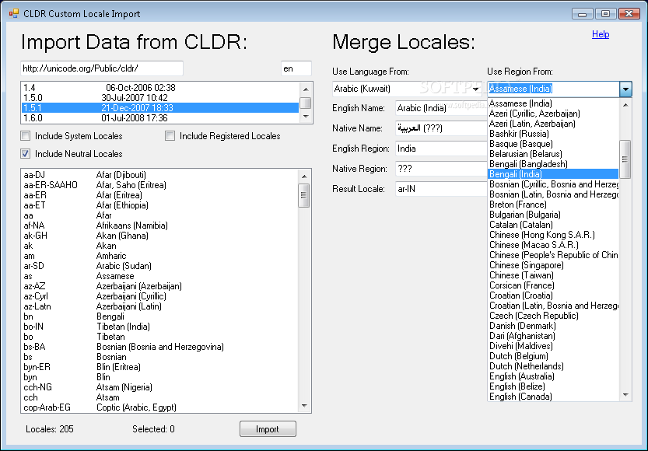Select version 1.5.0 in list

click(160, 97)
